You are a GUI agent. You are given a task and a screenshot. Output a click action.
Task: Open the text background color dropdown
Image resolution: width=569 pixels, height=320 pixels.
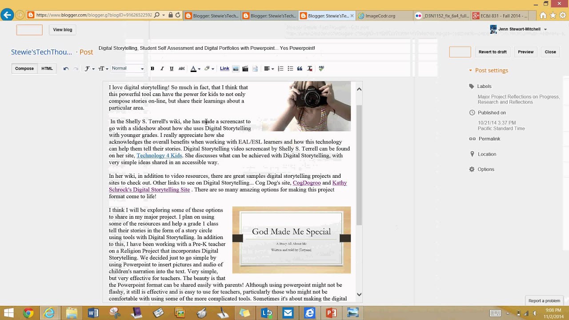209,68
